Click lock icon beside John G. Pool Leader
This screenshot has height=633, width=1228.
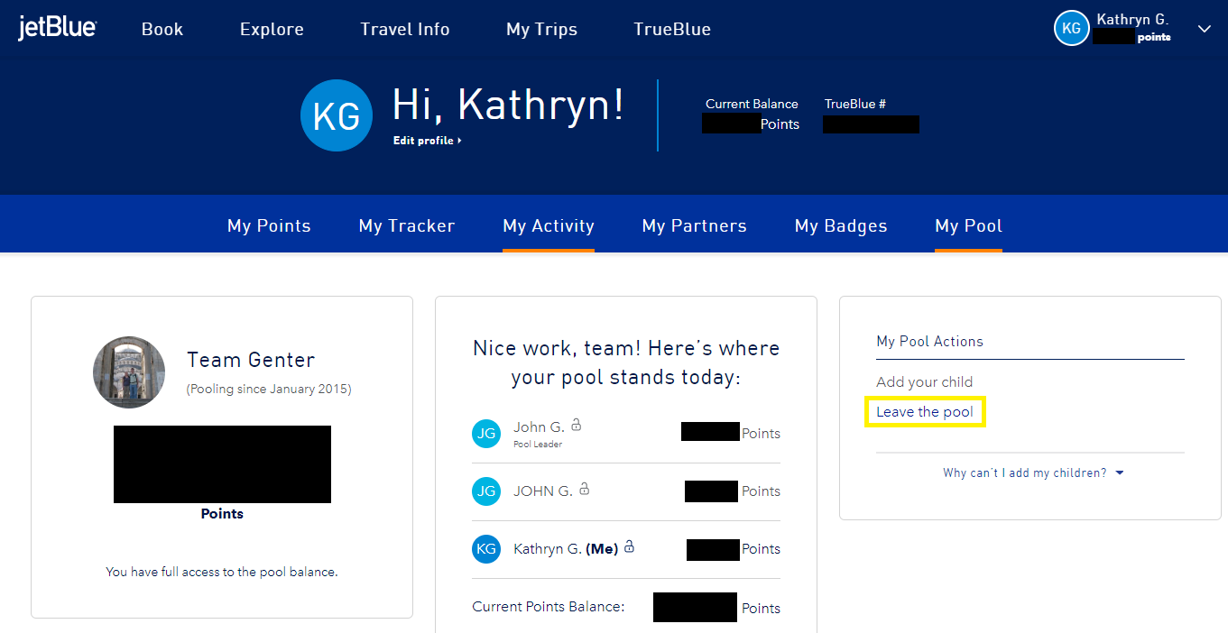pos(577,425)
